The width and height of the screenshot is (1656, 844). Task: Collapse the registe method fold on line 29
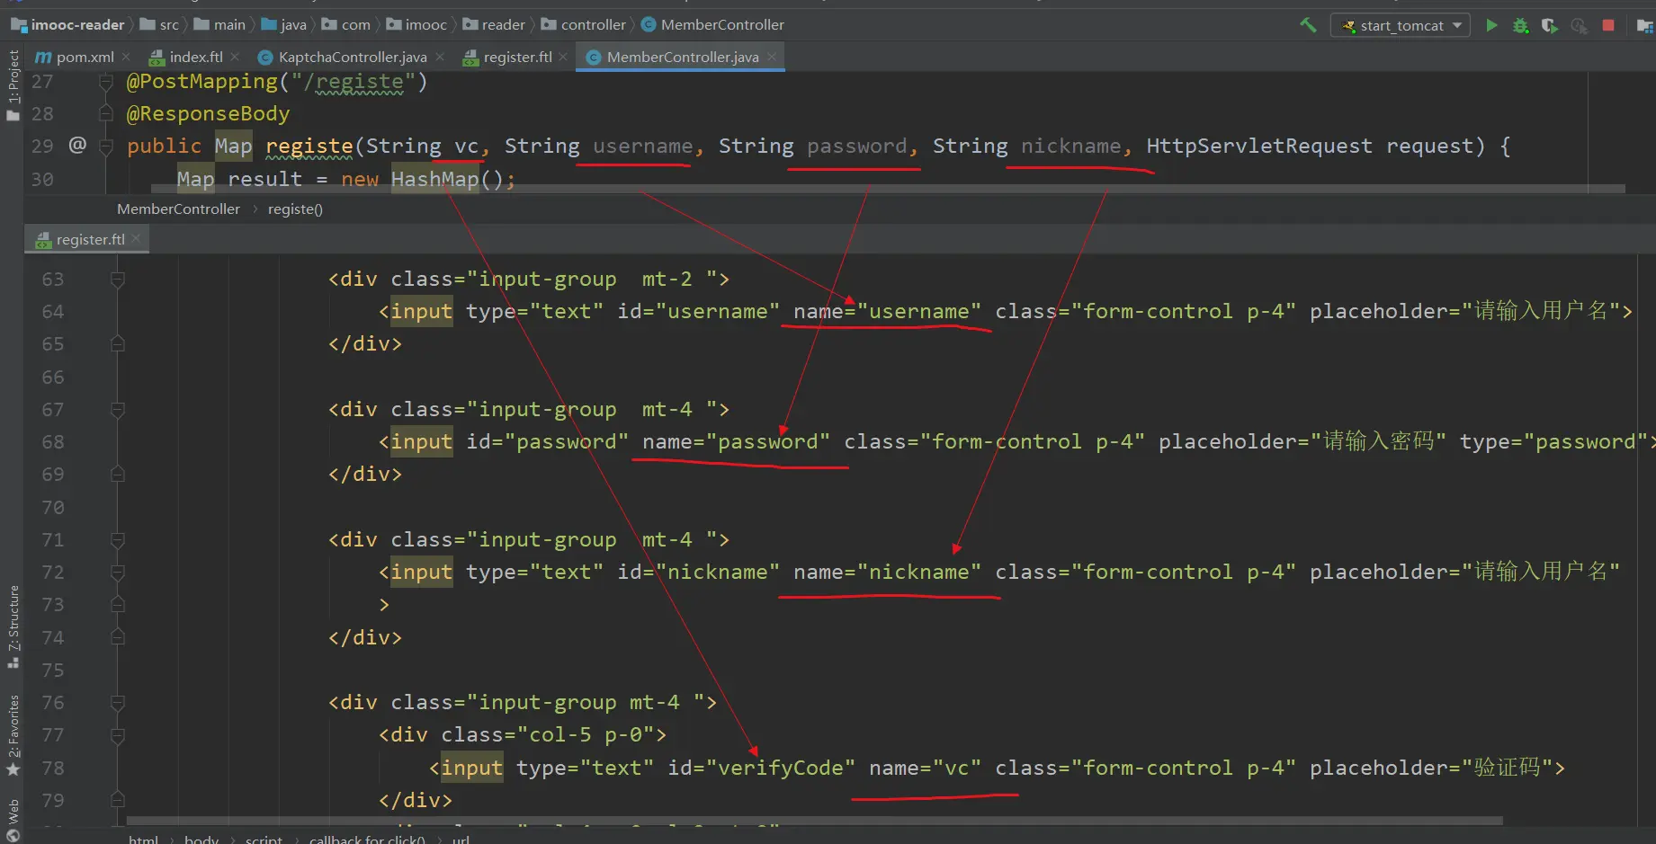tap(106, 146)
